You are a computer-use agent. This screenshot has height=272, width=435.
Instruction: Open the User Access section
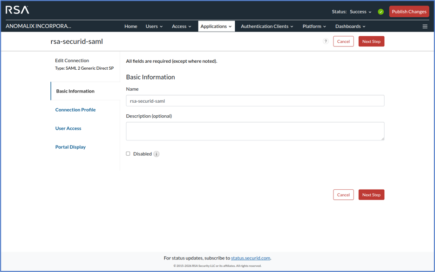coord(68,128)
